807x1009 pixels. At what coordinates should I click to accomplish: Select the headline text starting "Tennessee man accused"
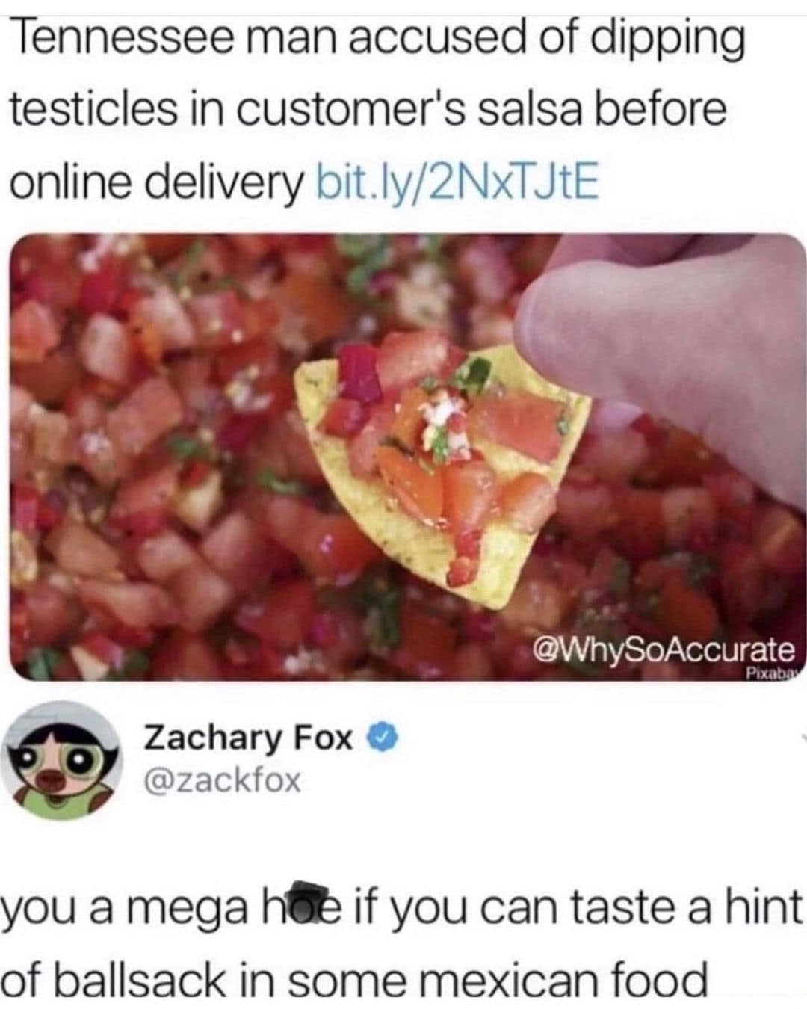click(377, 110)
